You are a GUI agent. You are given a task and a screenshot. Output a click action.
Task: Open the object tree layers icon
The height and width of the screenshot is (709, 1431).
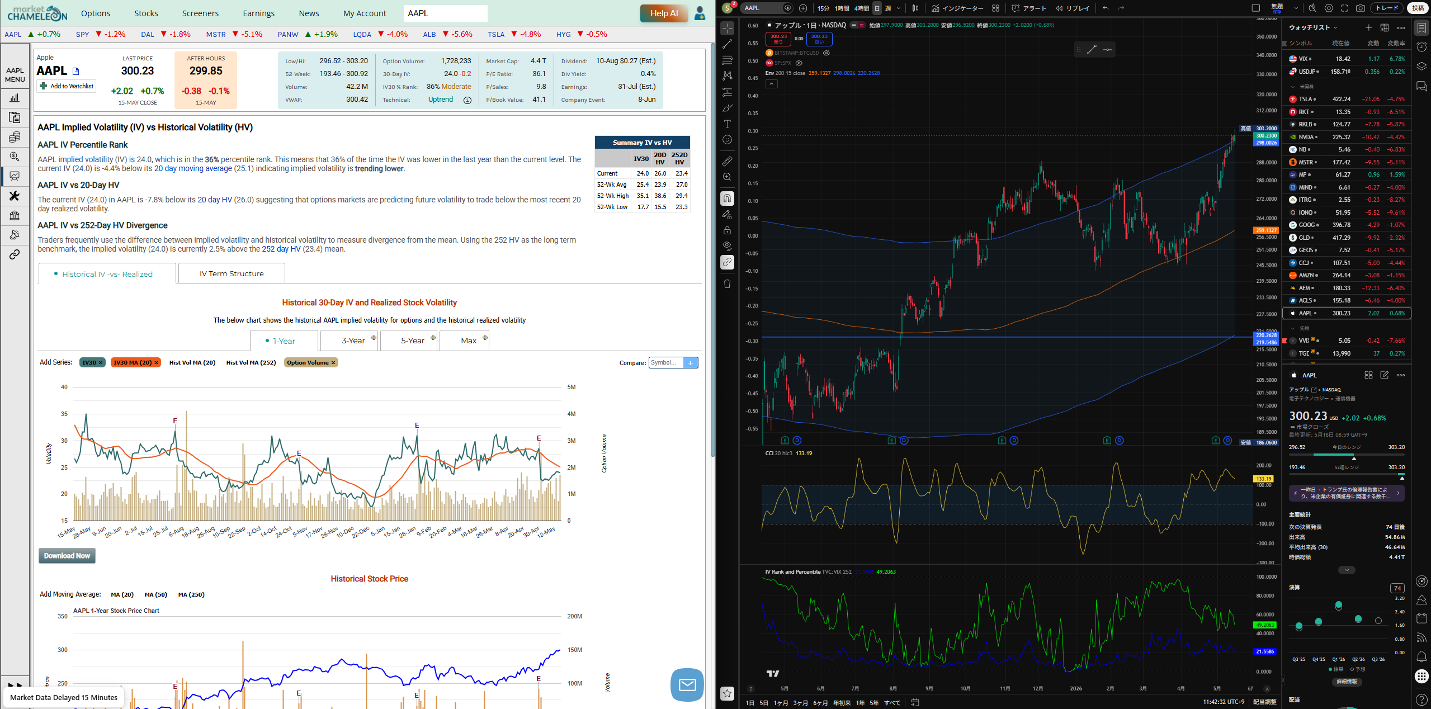1421,66
